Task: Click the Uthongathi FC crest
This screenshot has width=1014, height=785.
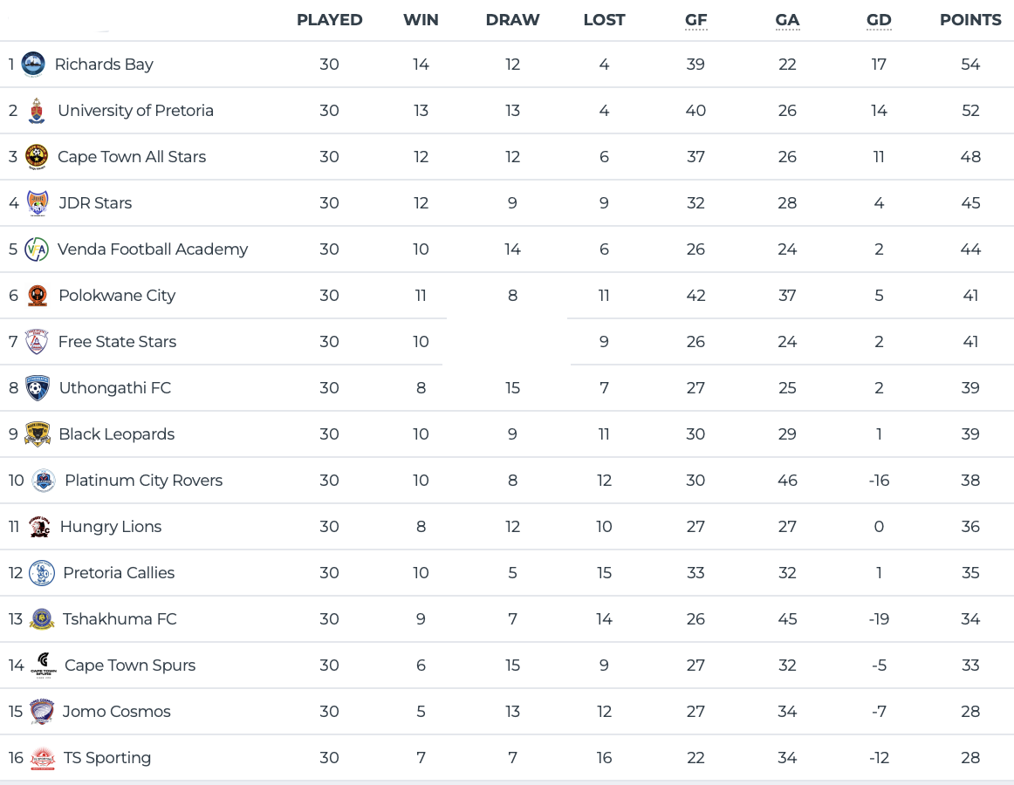Action: point(38,388)
